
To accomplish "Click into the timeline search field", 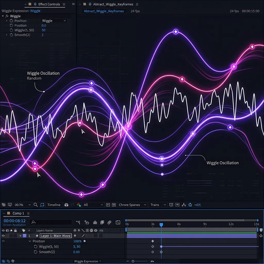I will click(x=51, y=222).
